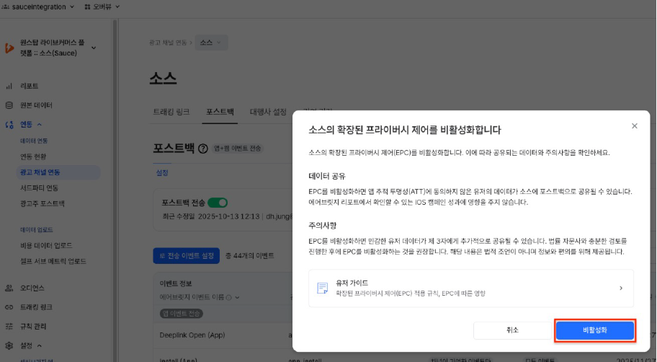Click the 앱+웹 이벤트 전송 badge
Image resolution: width=657 pixels, height=362 pixels.
[238, 149]
